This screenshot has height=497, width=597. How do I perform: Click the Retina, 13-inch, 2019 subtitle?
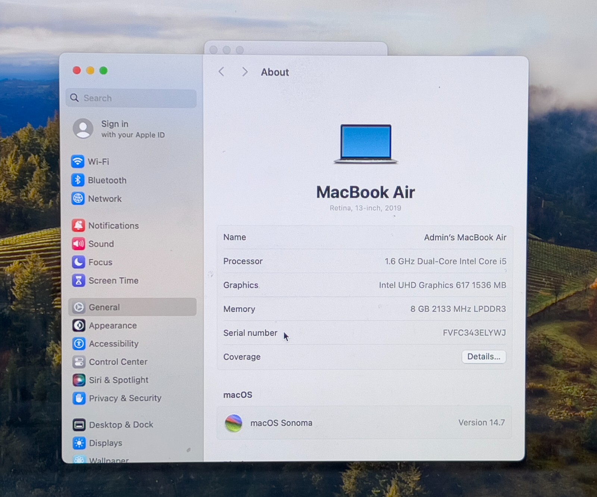365,208
